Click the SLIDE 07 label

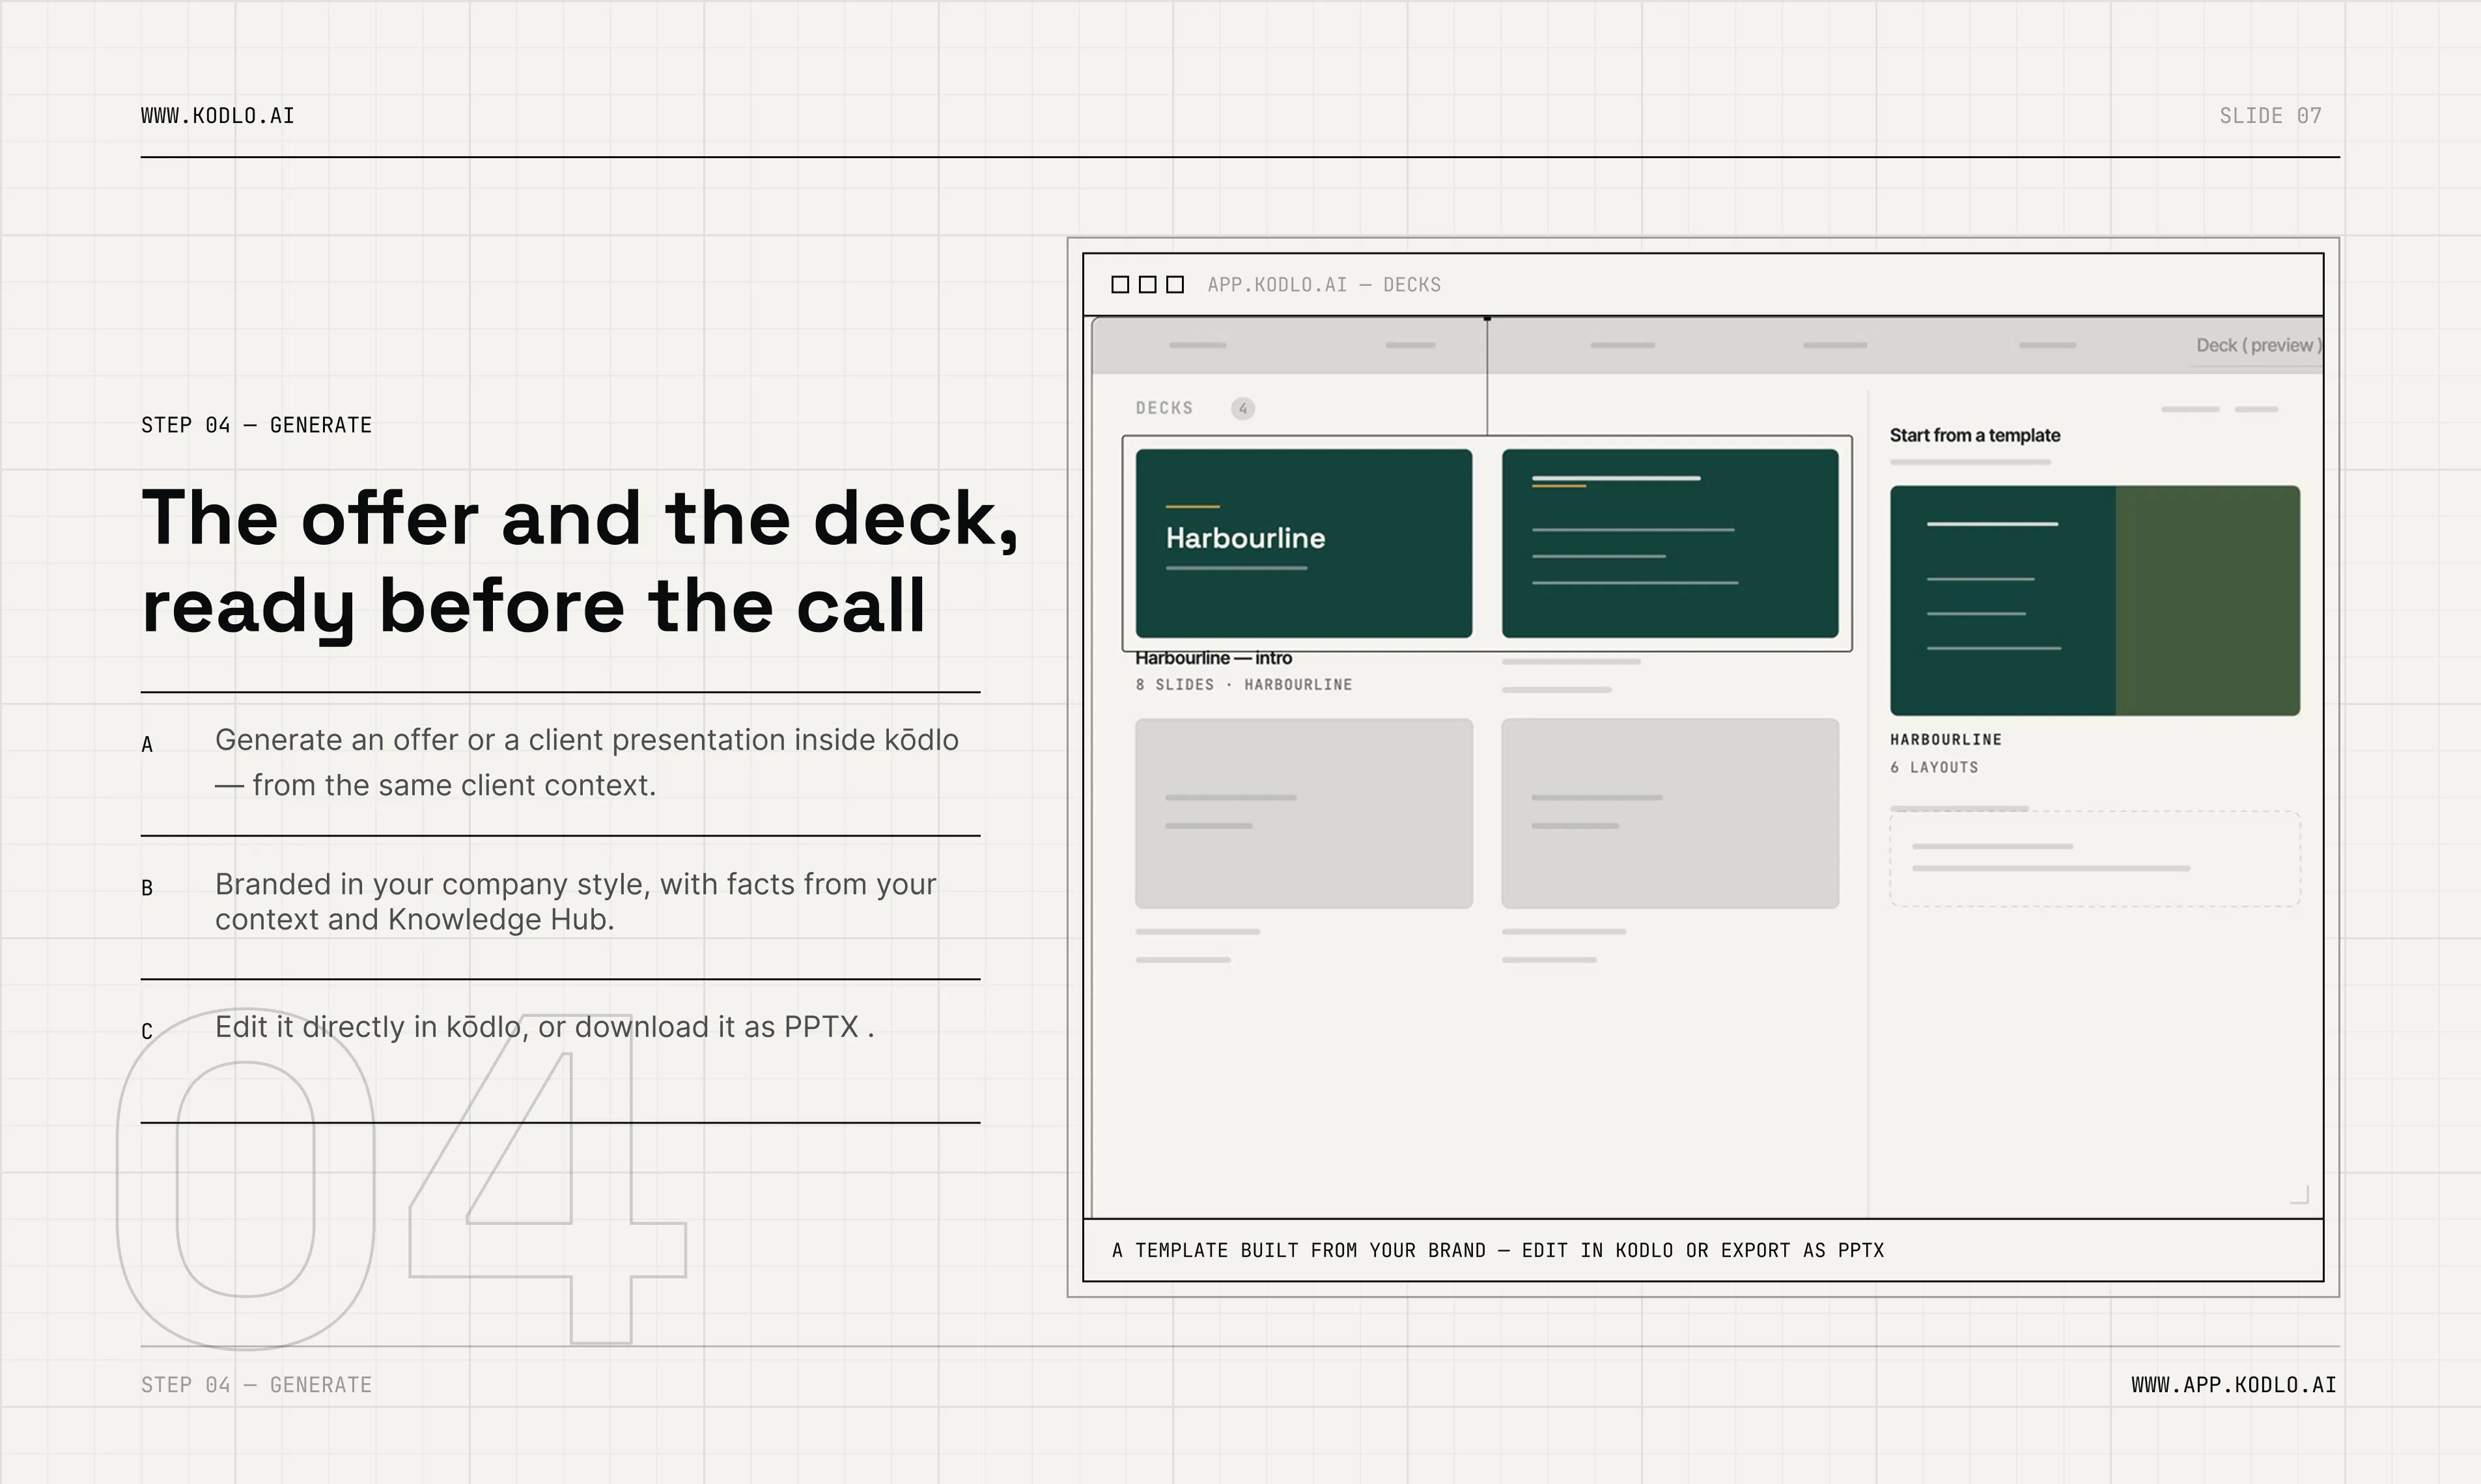[x=2270, y=116]
